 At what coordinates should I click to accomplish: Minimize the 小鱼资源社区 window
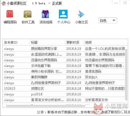click(116, 3)
